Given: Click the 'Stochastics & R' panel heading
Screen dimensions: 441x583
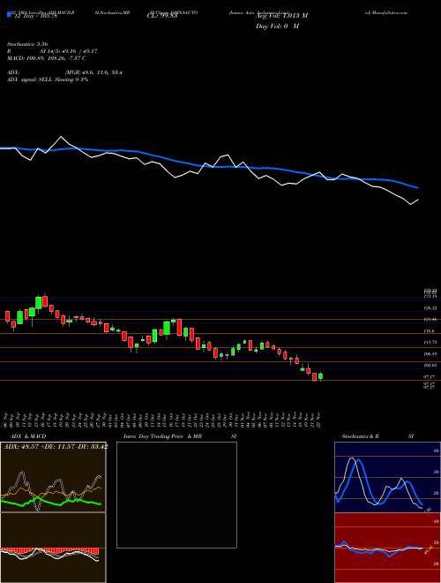Looking at the screenshot, I should [361, 436].
